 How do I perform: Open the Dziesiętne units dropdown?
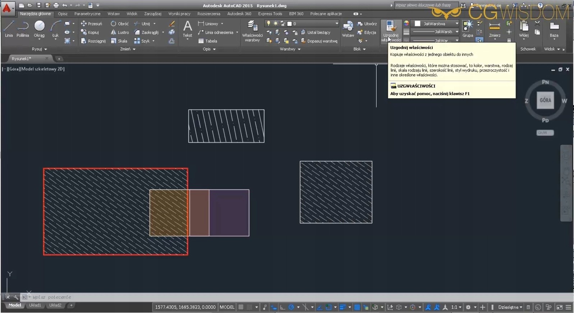(x=510, y=307)
